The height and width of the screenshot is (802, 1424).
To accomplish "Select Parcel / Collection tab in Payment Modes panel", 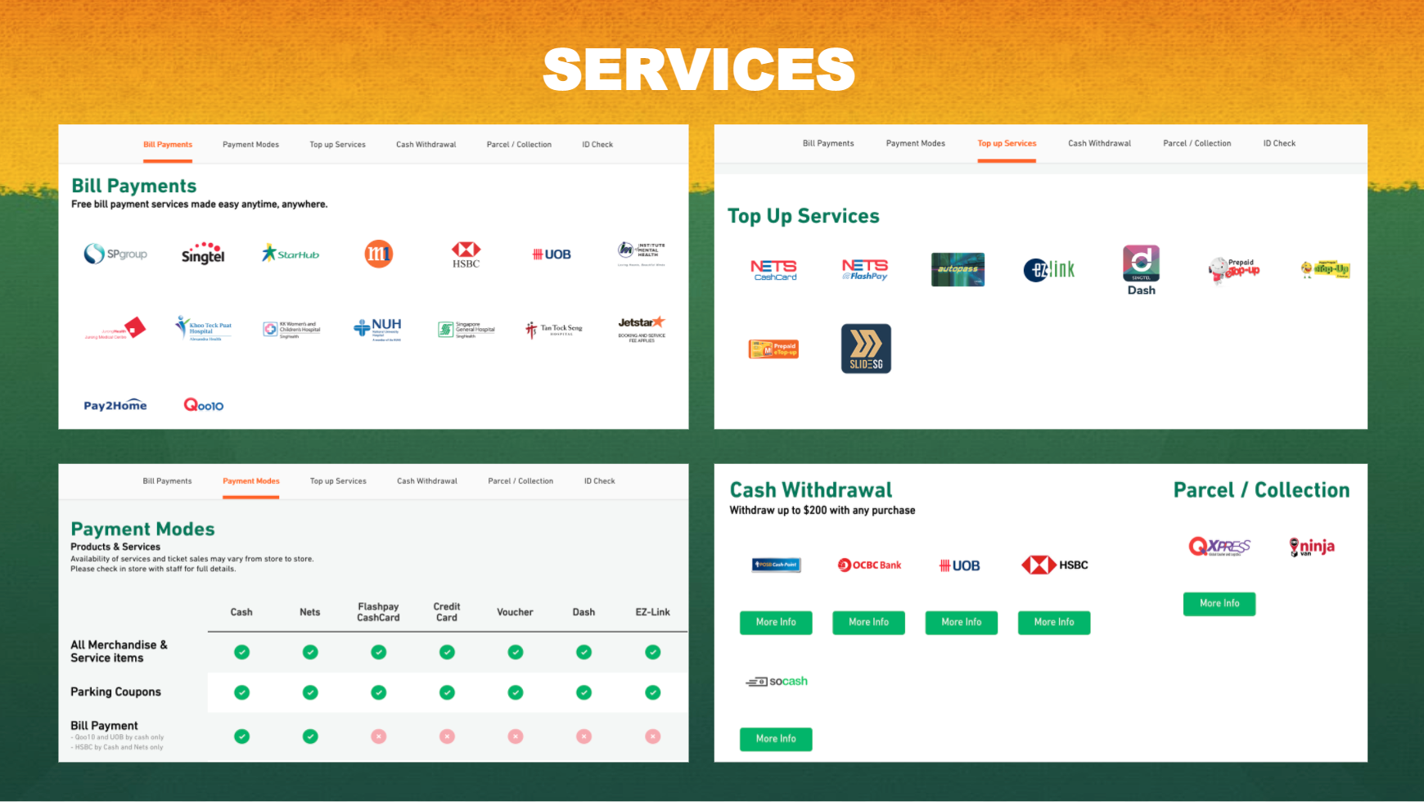I will coord(520,481).
